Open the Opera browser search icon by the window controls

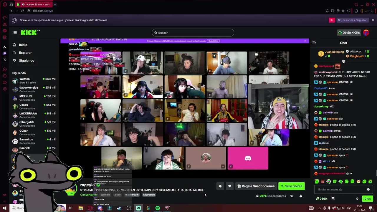[356, 4]
